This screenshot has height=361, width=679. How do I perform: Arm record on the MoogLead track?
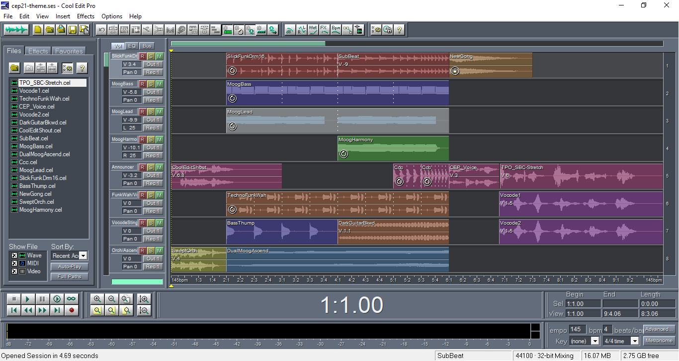[x=142, y=112]
